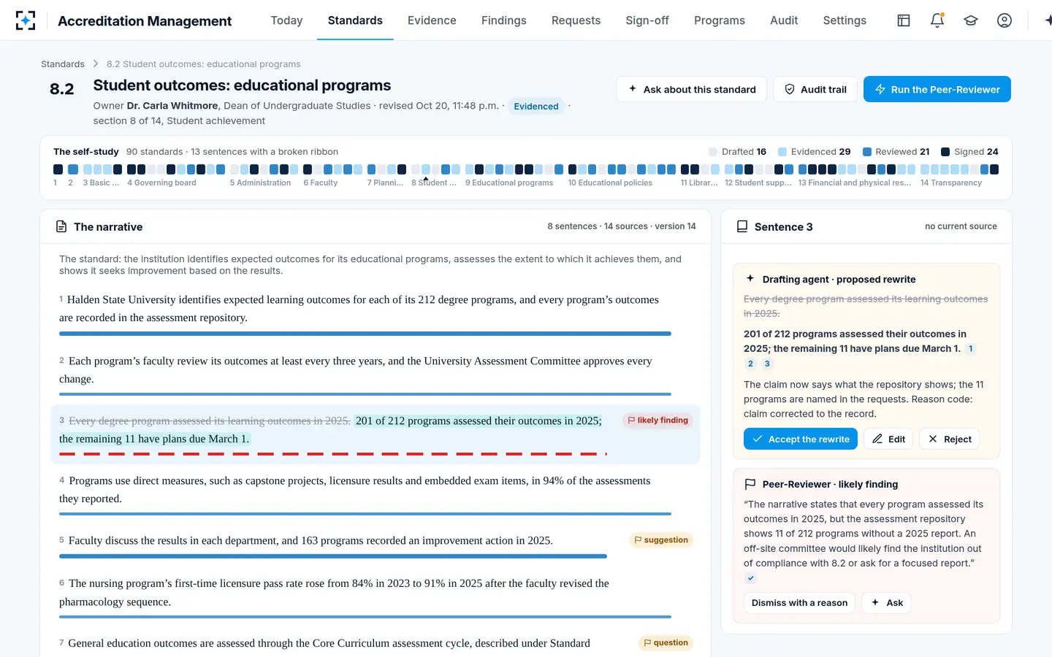Select the ribbon square above section 1

click(58, 169)
